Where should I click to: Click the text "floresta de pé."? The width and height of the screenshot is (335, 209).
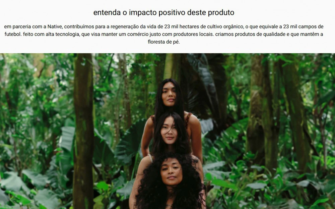click(164, 42)
